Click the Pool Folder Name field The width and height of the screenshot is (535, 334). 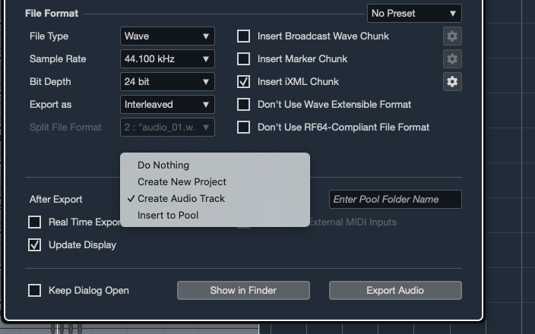pyautogui.click(x=395, y=199)
